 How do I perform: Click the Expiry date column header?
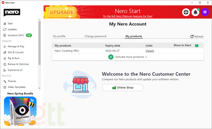coord(113,46)
